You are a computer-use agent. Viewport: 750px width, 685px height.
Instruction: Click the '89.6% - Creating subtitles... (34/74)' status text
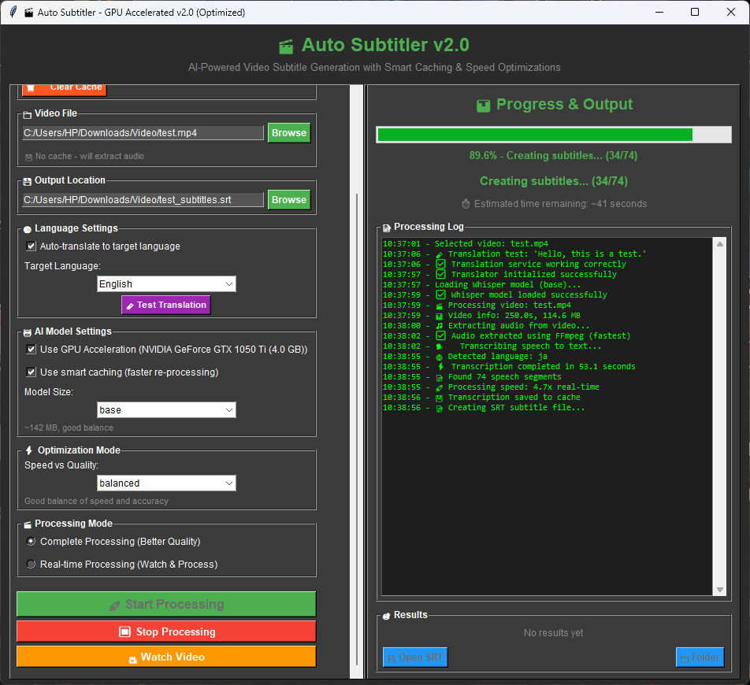pyautogui.click(x=553, y=155)
